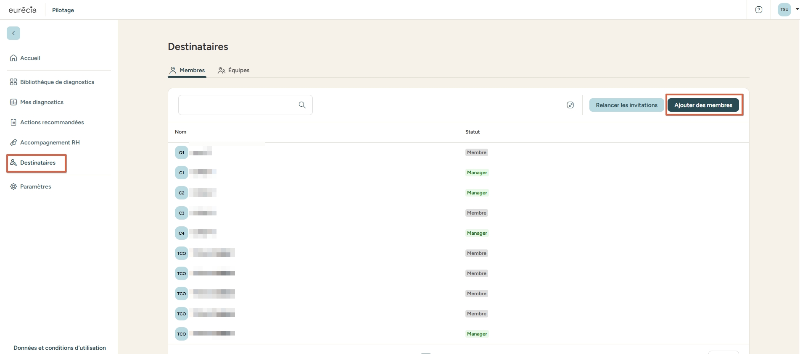Click inside the member search field
800x354 pixels.
(x=238, y=105)
